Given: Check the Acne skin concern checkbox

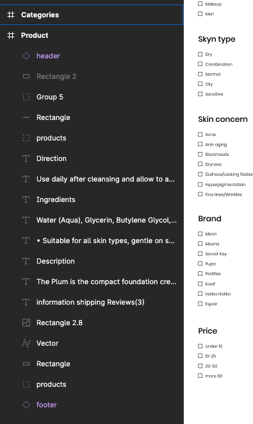Looking at the screenshot, I should [200, 135].
